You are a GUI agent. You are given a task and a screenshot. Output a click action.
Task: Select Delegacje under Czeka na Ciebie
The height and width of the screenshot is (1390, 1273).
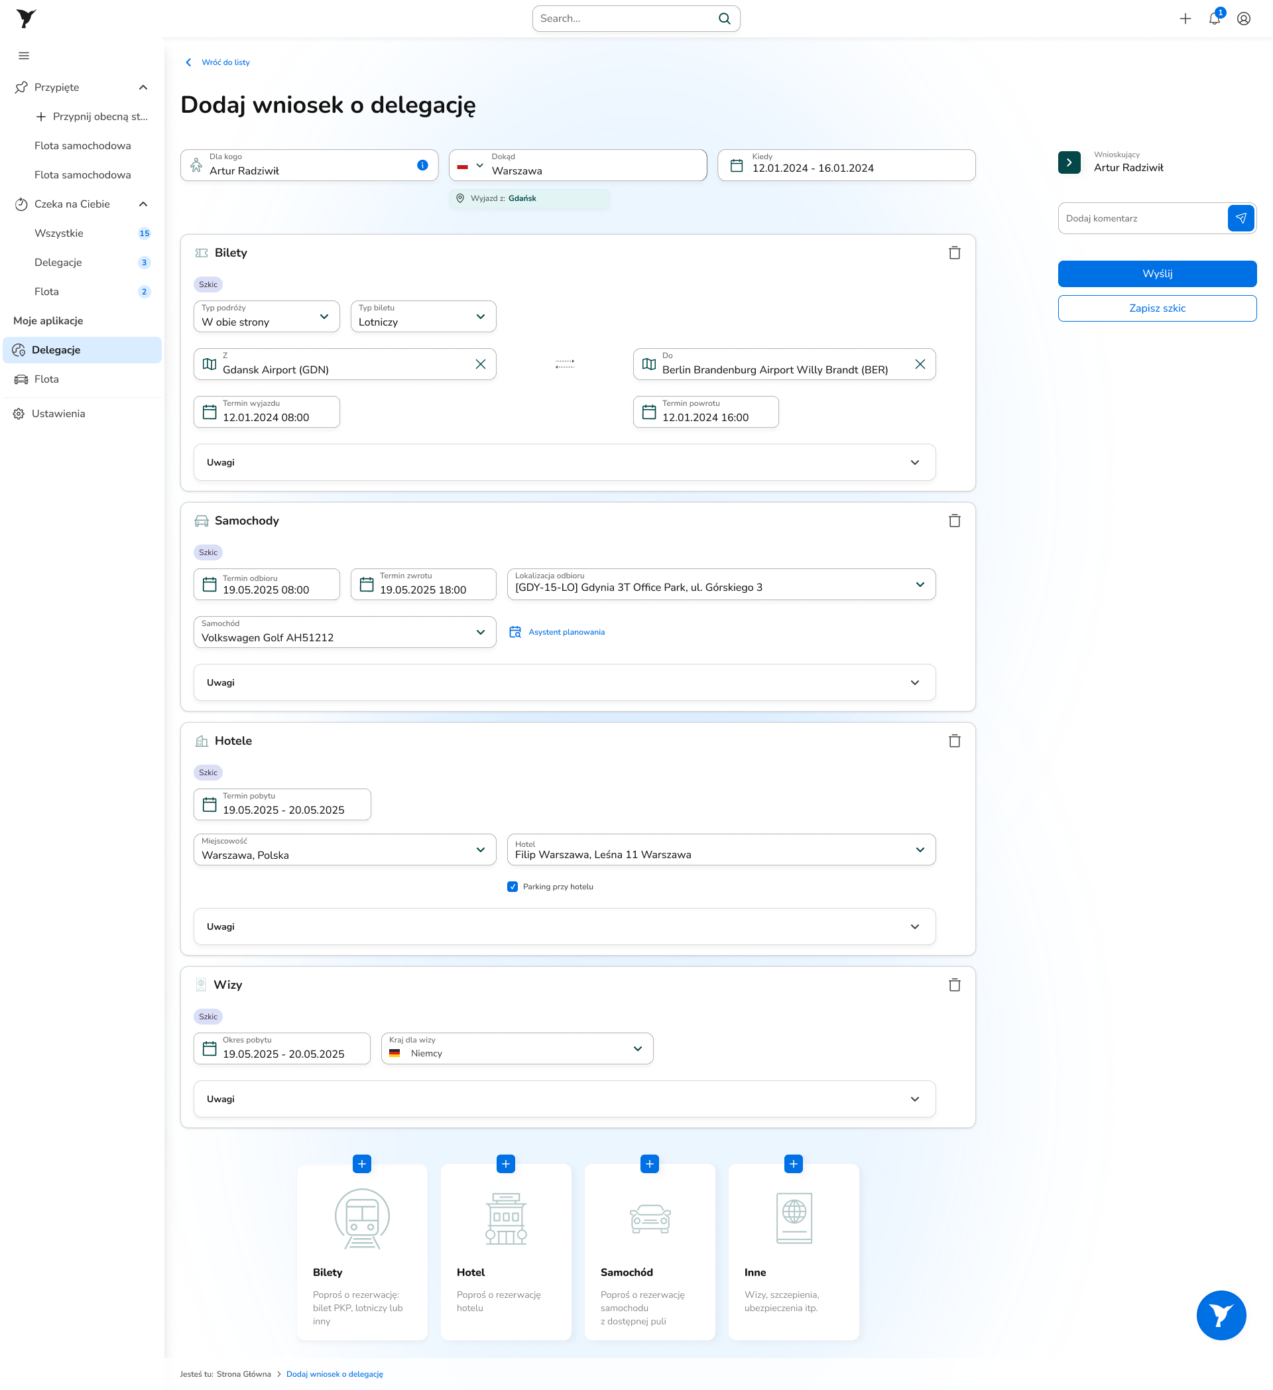click(83, 263)
